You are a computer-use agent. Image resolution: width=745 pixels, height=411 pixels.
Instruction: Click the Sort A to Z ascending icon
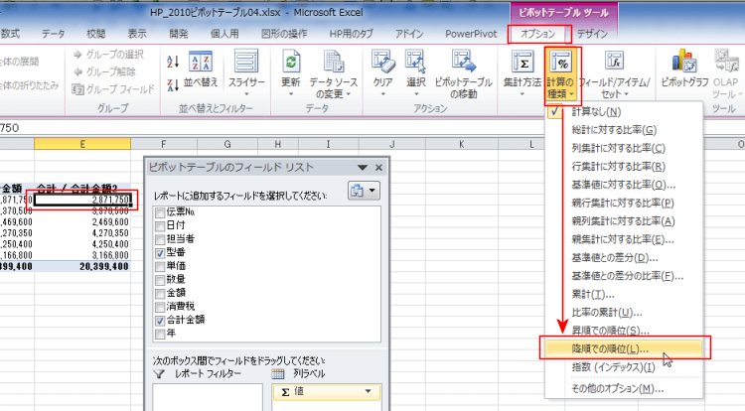click(173, 62)
